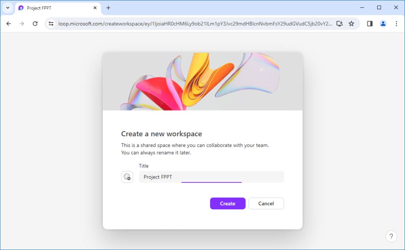
Task: View site information icon in the address bar
Action: pos(51,23)
